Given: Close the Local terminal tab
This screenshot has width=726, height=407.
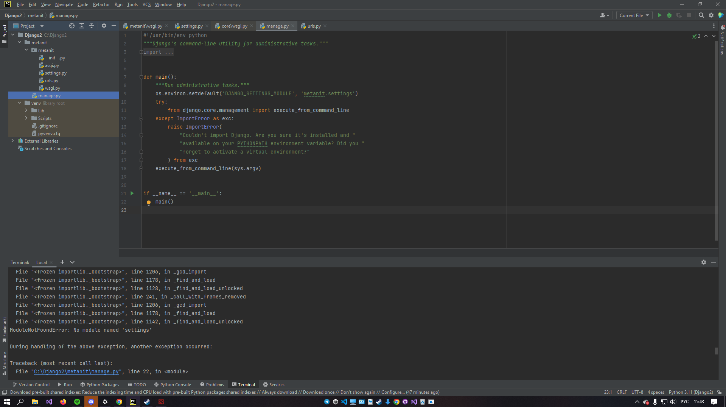Looking at the screenshot, I should click(51, 263).
